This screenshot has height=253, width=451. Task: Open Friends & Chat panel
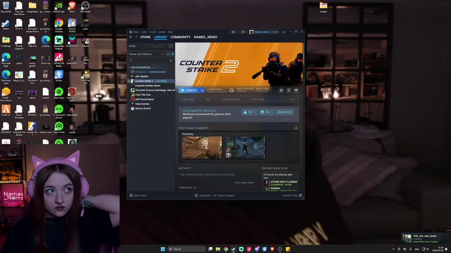coord(292,195)
